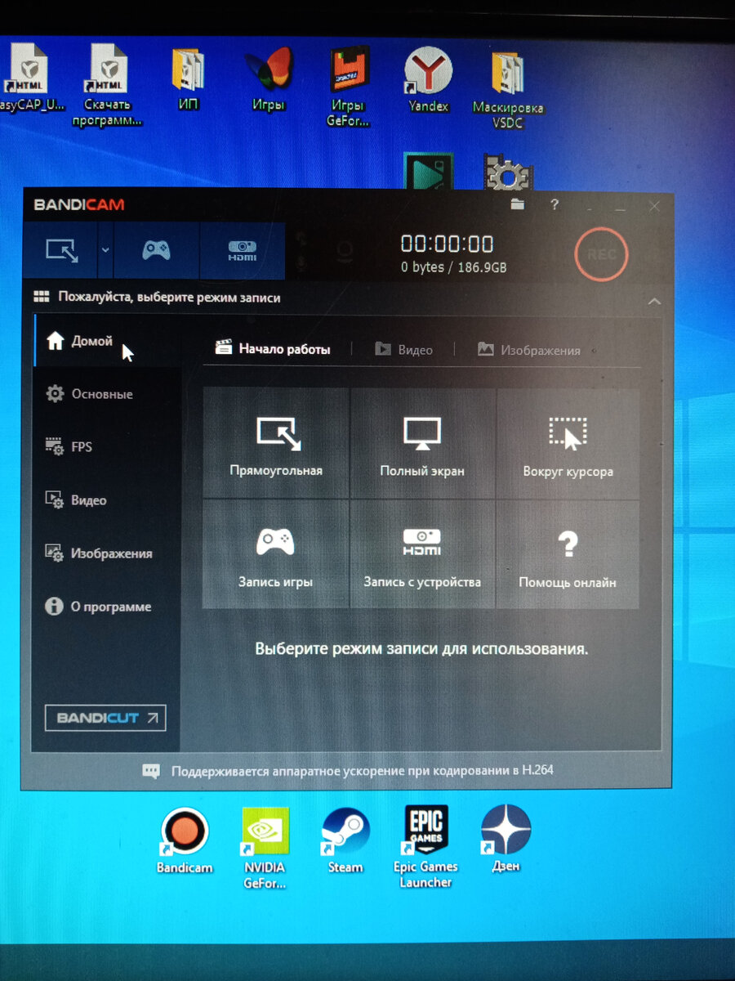Screen dimensions: 735x981
Task: Open the Изображения sidebar section
Action: pos(107,553)
